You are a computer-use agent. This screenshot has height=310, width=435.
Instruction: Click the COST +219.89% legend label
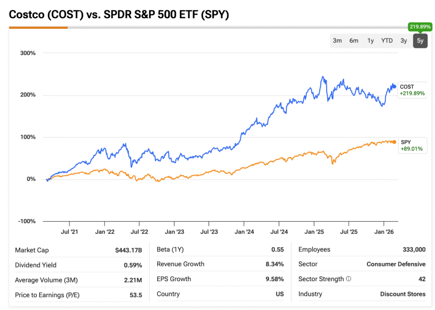click(x=412, y=90)
